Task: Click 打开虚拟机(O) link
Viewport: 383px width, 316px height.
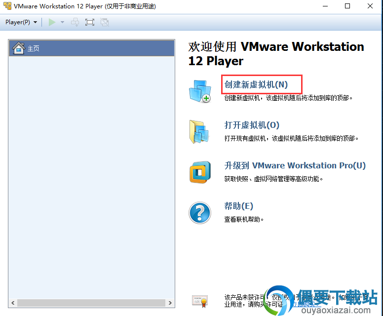Action: [x=252, y=125]
